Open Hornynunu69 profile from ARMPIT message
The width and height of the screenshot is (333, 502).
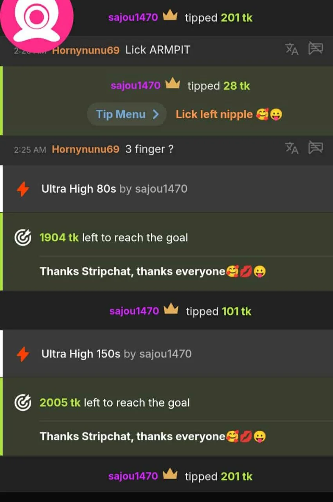coord(86,50)
